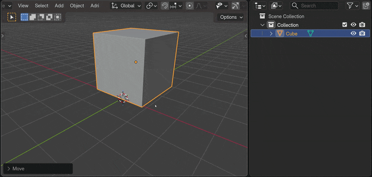Image resolution: width=372 pixels, height=177 pixels.
Task: Disable Cube in renders camera icon
Action: tap(362, 33)
